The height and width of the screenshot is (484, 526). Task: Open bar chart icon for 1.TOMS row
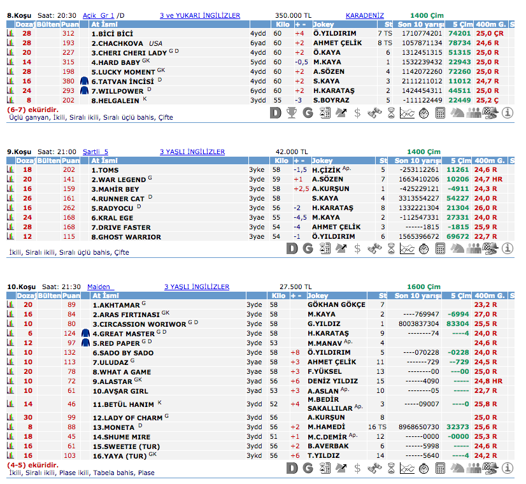pyautogui.click(x=10, y=170)
